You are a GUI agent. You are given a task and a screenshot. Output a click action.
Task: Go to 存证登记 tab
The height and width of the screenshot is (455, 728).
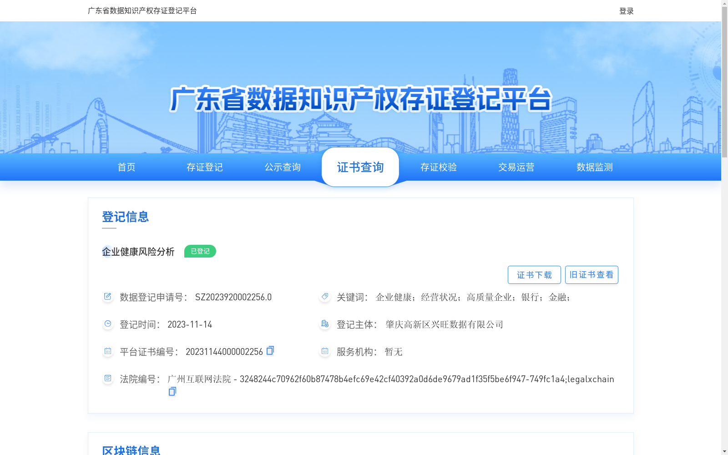tap(205, 167)
